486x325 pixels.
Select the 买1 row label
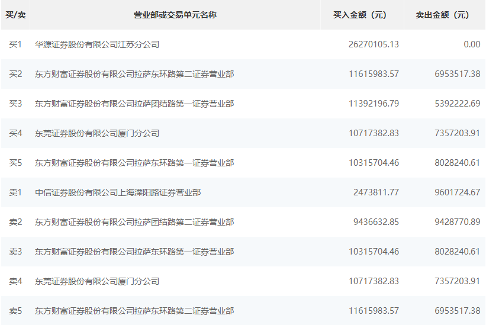point(15,44)
